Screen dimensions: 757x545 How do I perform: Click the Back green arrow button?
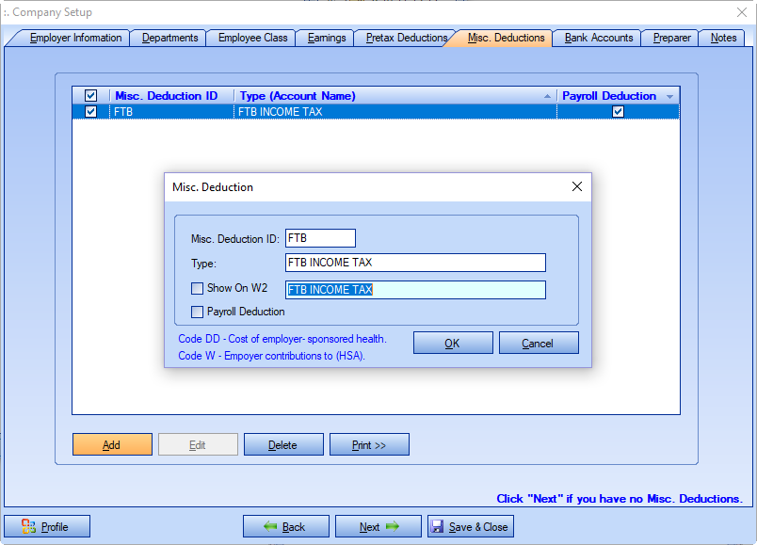[x=285, y=526]
